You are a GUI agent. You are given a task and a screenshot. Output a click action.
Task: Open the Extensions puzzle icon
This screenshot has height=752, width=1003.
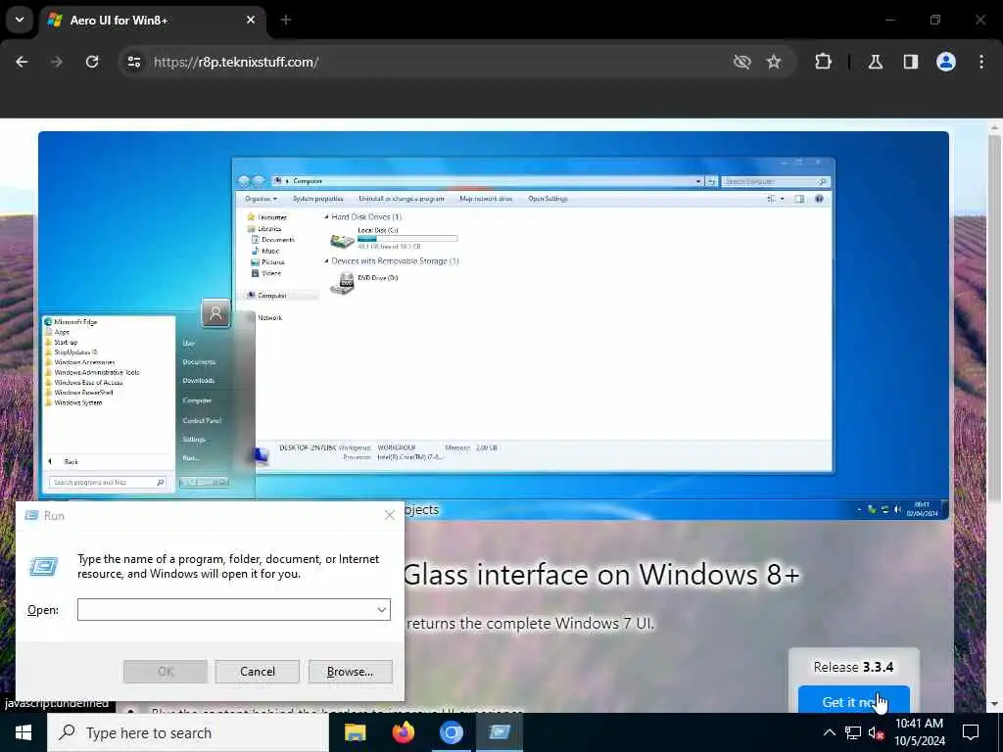(823, 62)
